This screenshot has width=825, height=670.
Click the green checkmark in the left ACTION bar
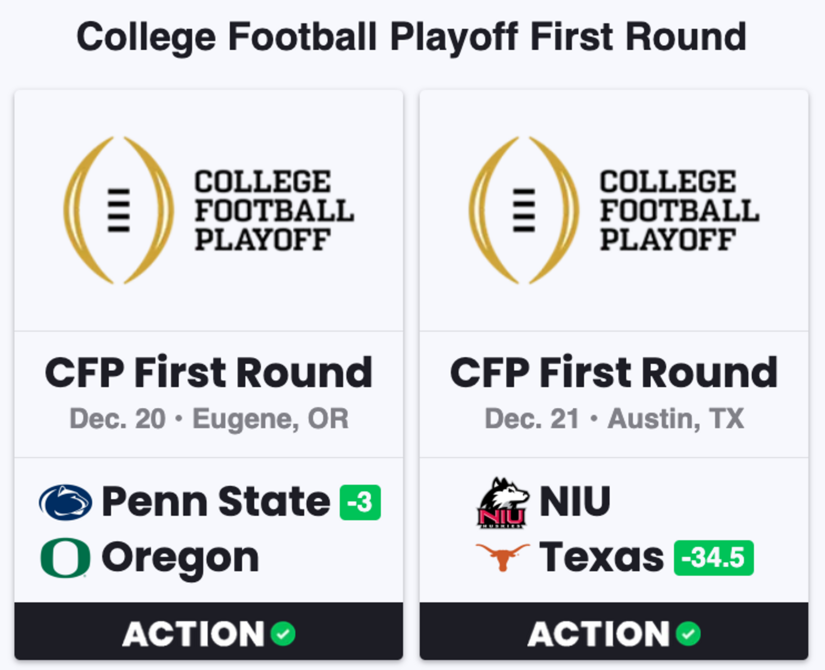coord(283,633)
